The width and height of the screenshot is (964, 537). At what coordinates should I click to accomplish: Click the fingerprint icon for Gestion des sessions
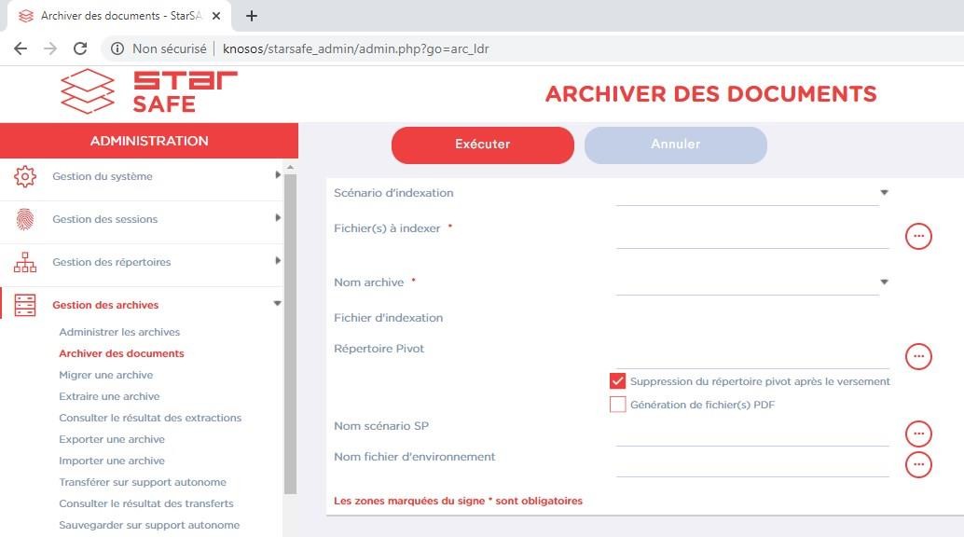point(25,219)
